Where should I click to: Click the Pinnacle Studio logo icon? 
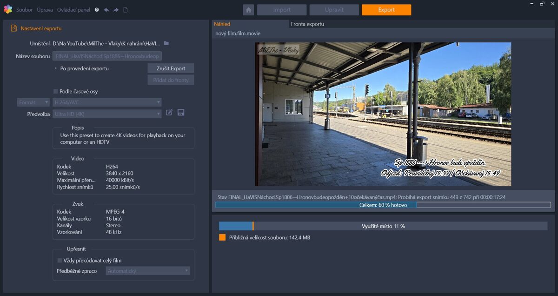coord(7,9)
